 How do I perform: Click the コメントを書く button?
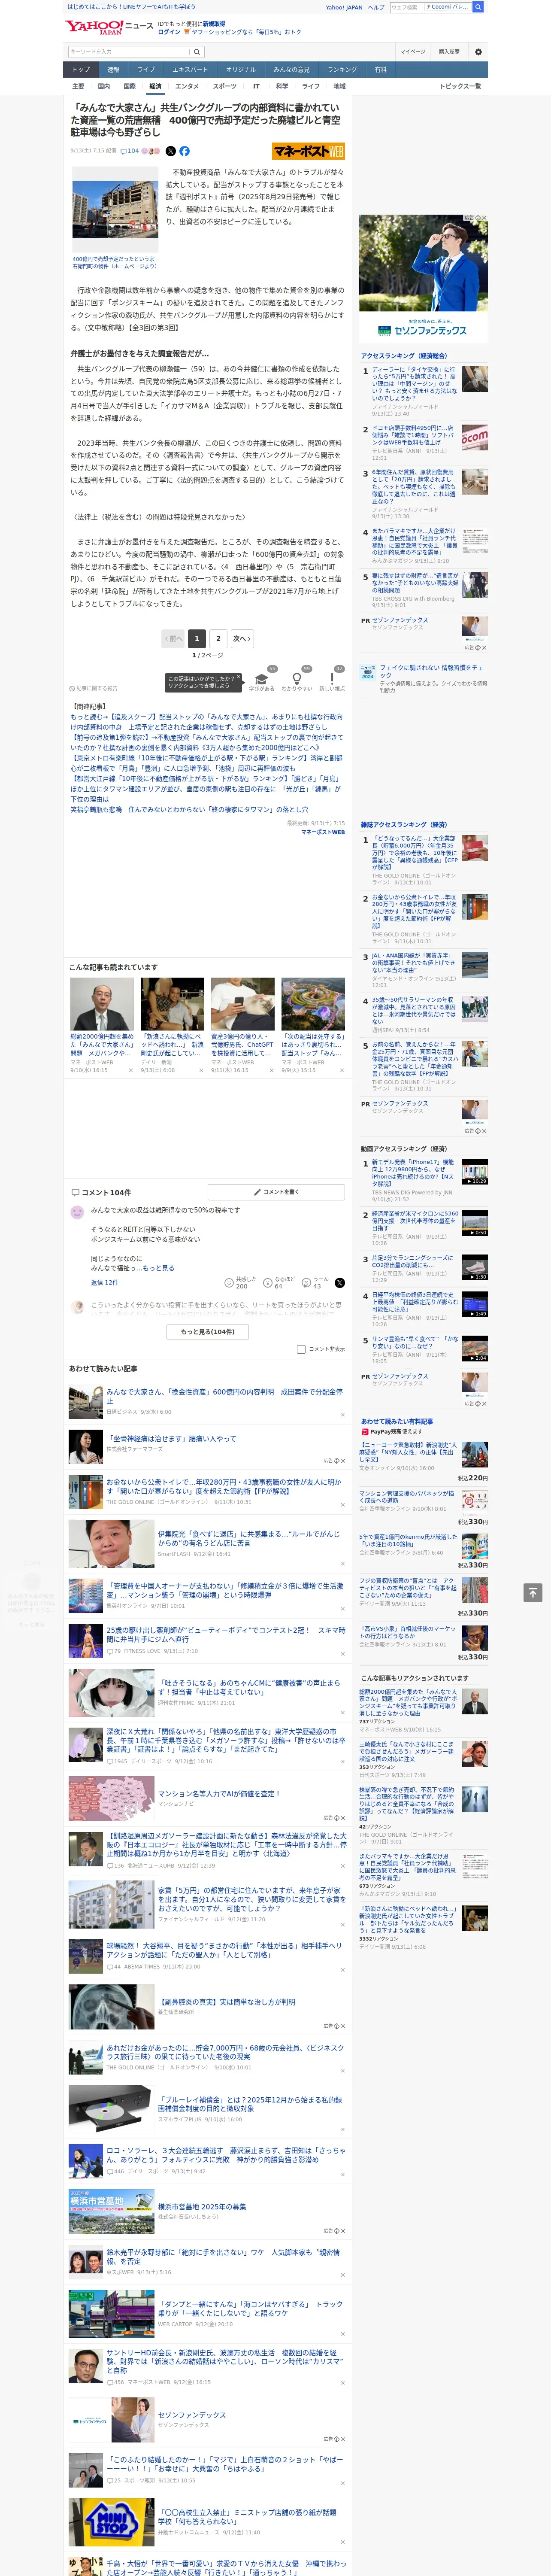point(276,1192)
